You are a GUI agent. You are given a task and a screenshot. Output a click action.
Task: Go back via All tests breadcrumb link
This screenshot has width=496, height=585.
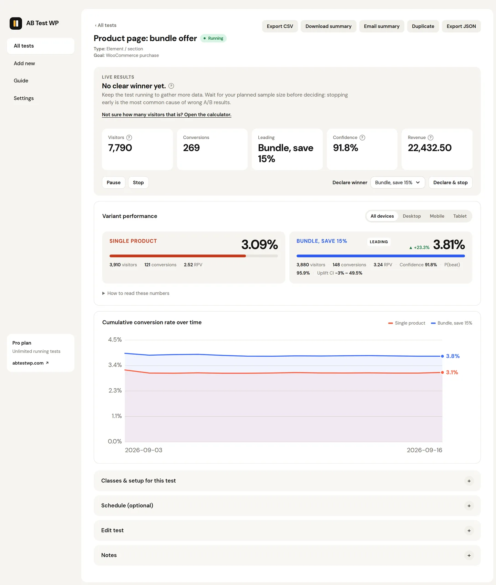[106, 25]
